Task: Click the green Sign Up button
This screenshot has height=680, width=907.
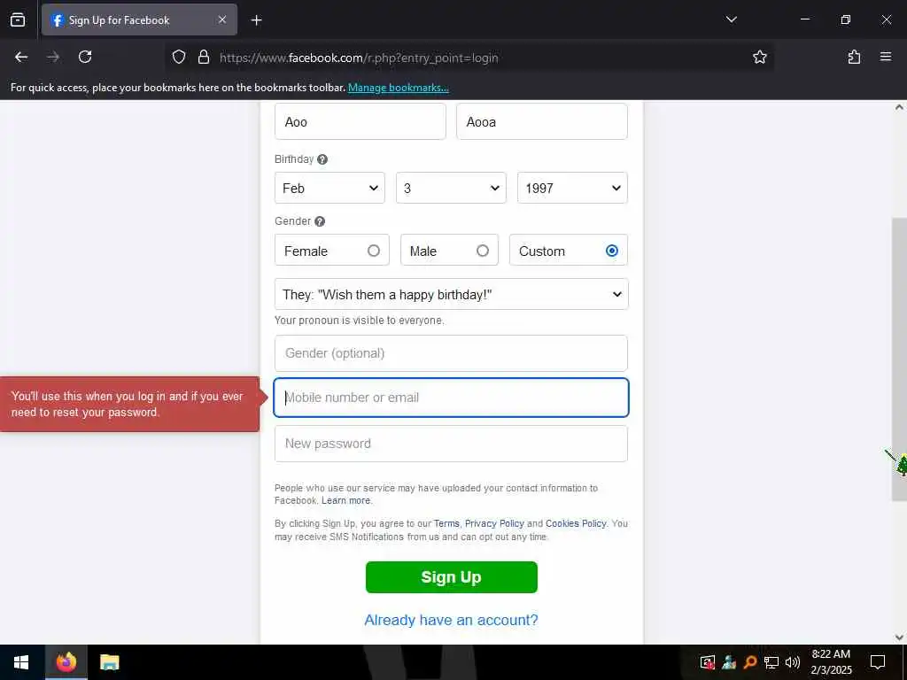Action: pyautogui.click(x=451, y=577)
